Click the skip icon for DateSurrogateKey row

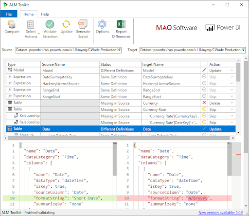tap(204, 76)
